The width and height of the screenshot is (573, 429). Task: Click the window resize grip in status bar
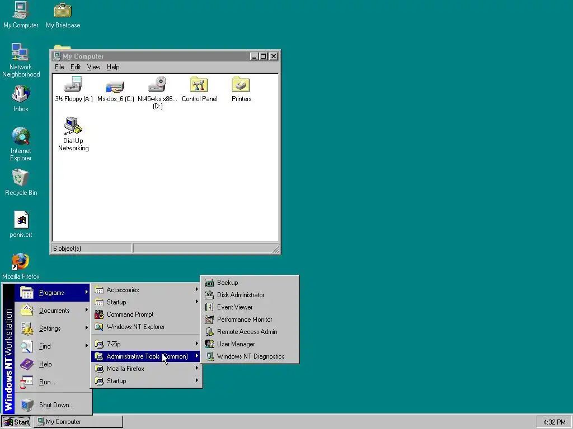point(275,249)
